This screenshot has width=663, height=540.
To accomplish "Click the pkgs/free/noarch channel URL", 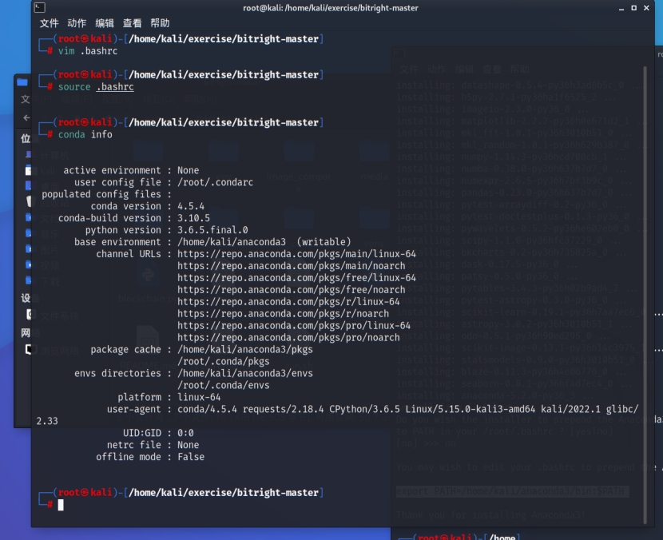I will [291, 290].
